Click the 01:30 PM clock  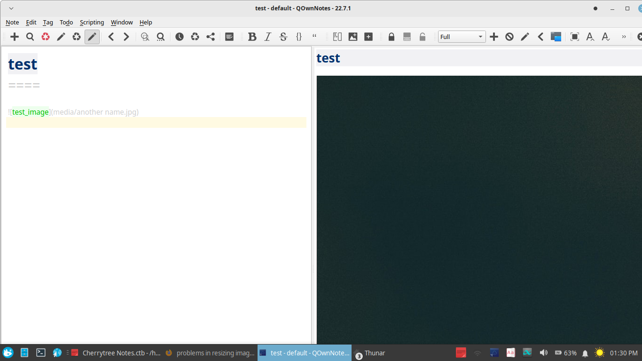[x=624, y=353]
